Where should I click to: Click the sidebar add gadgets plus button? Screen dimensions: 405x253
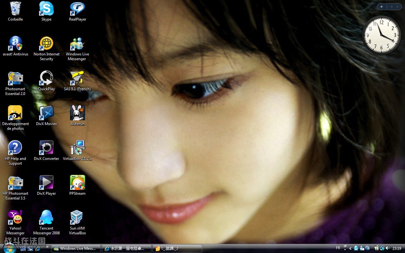pos(382,7)
